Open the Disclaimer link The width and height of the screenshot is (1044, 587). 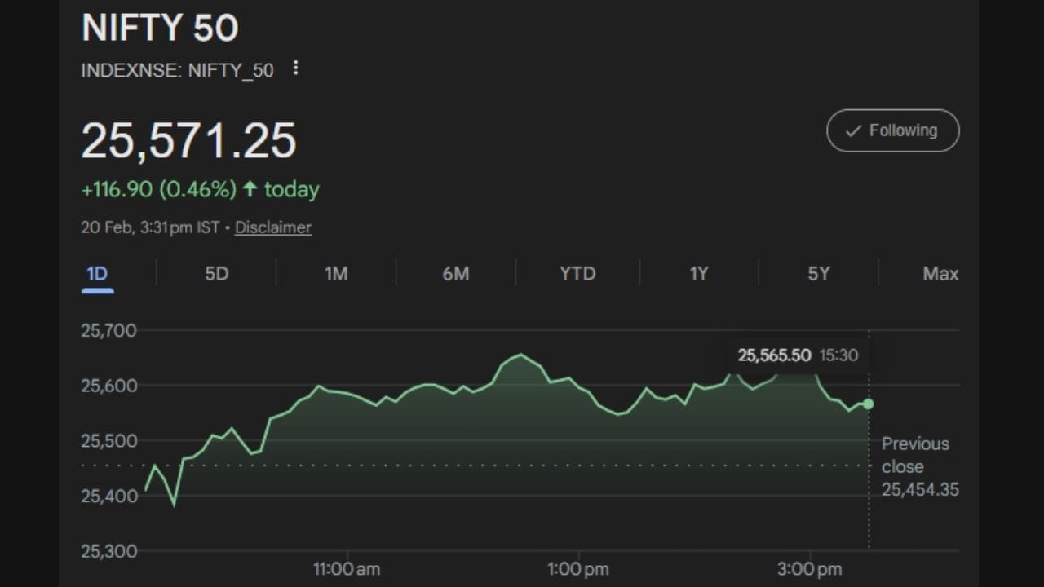pyautogui.click(x=273, y=227)
